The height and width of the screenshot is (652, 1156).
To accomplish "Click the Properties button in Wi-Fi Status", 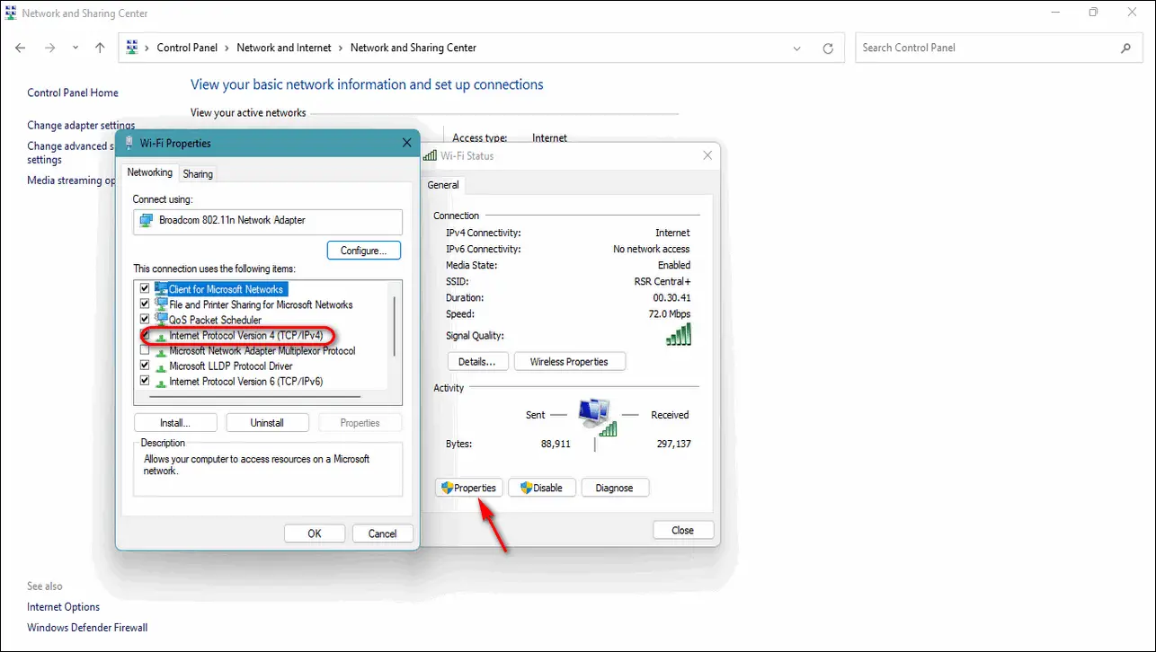I will (x=468, y=489).
